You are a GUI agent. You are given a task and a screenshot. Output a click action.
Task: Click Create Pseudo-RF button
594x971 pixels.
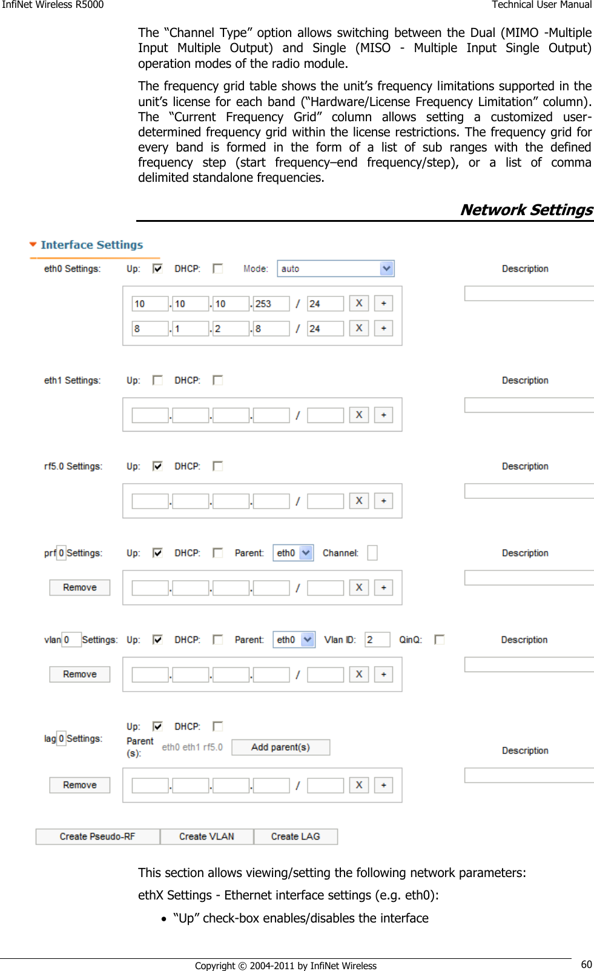coord(97,836)
